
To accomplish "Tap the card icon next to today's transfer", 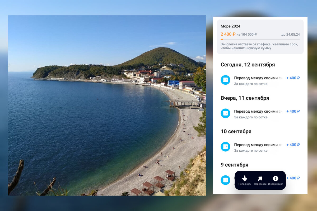I will click(x=225, y=80).
